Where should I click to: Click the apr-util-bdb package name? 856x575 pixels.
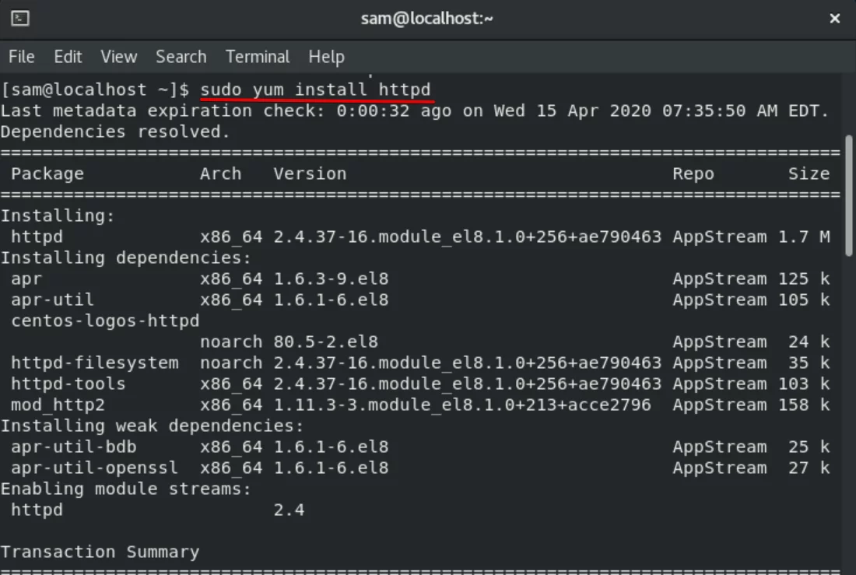pyautogui.click(x=74, y=447)
